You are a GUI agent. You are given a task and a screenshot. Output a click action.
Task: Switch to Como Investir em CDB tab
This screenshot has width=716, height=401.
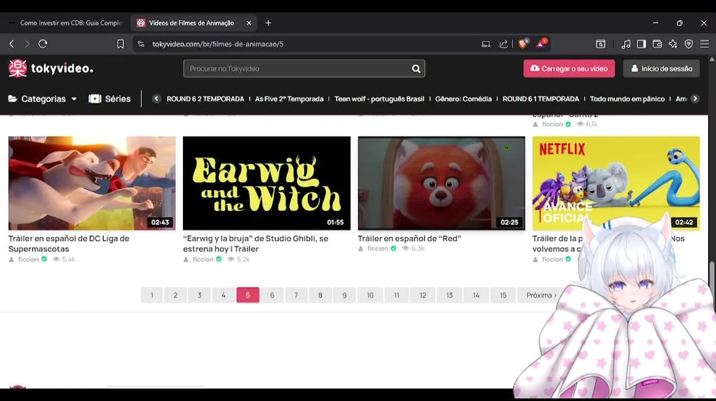[65, 23]
